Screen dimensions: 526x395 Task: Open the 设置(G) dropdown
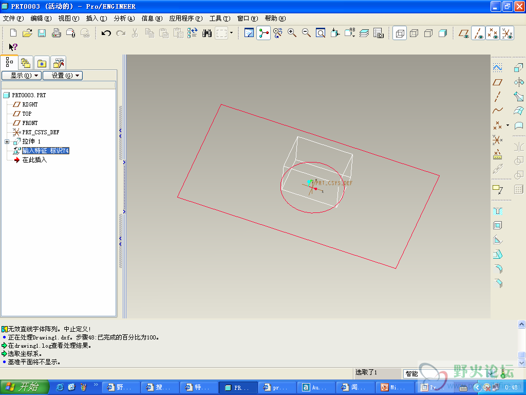63,76
